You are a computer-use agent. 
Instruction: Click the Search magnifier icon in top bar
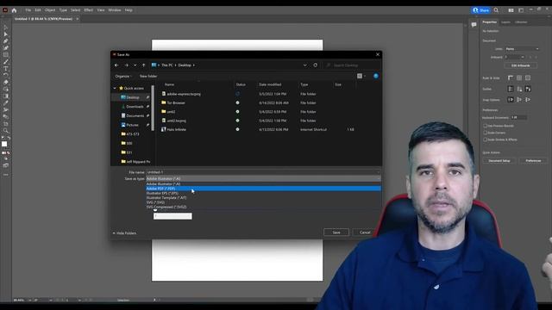pos(496,10)
